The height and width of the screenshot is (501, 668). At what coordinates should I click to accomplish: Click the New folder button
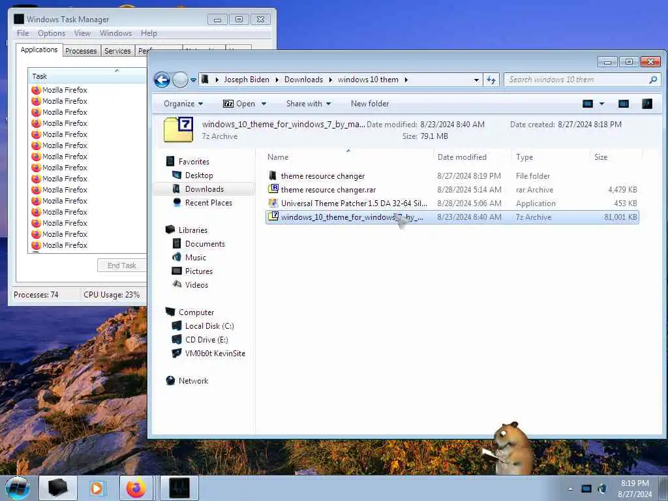coord(370,104)
